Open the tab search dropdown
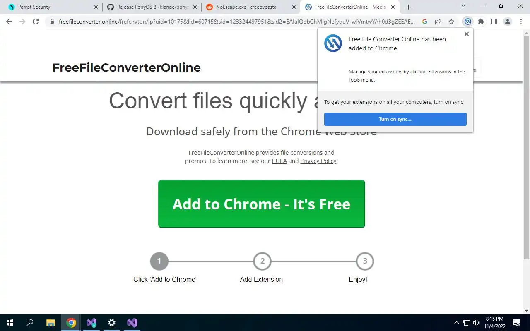Image resolution: width=530 pixels, height=331 pixels. click(x=463, y=6)
